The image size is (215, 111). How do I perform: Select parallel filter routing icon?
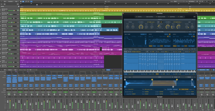(161, 22)
